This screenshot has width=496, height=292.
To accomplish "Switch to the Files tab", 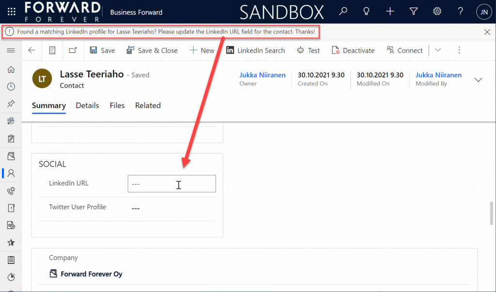I will 117,106.
